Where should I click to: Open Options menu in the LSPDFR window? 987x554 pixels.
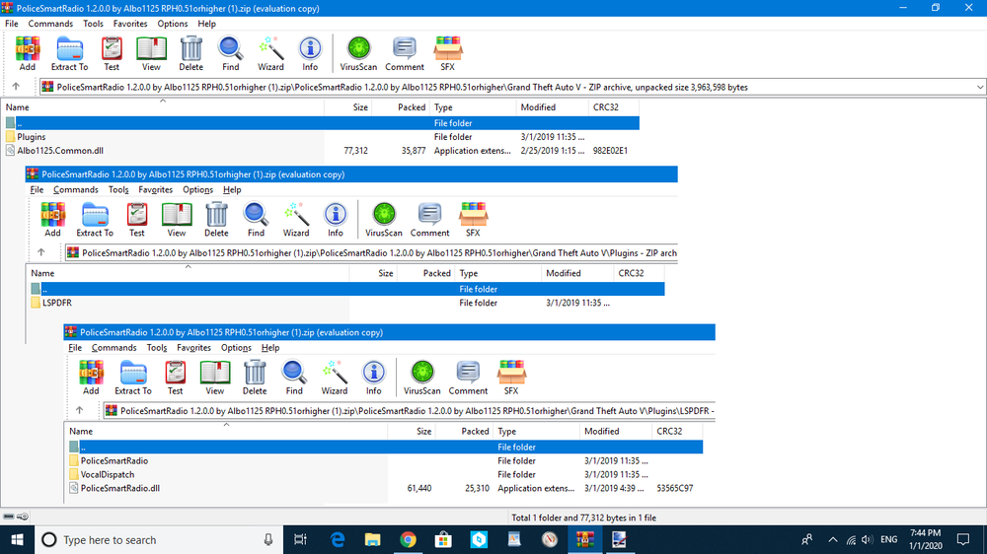(x=236, y=347)
